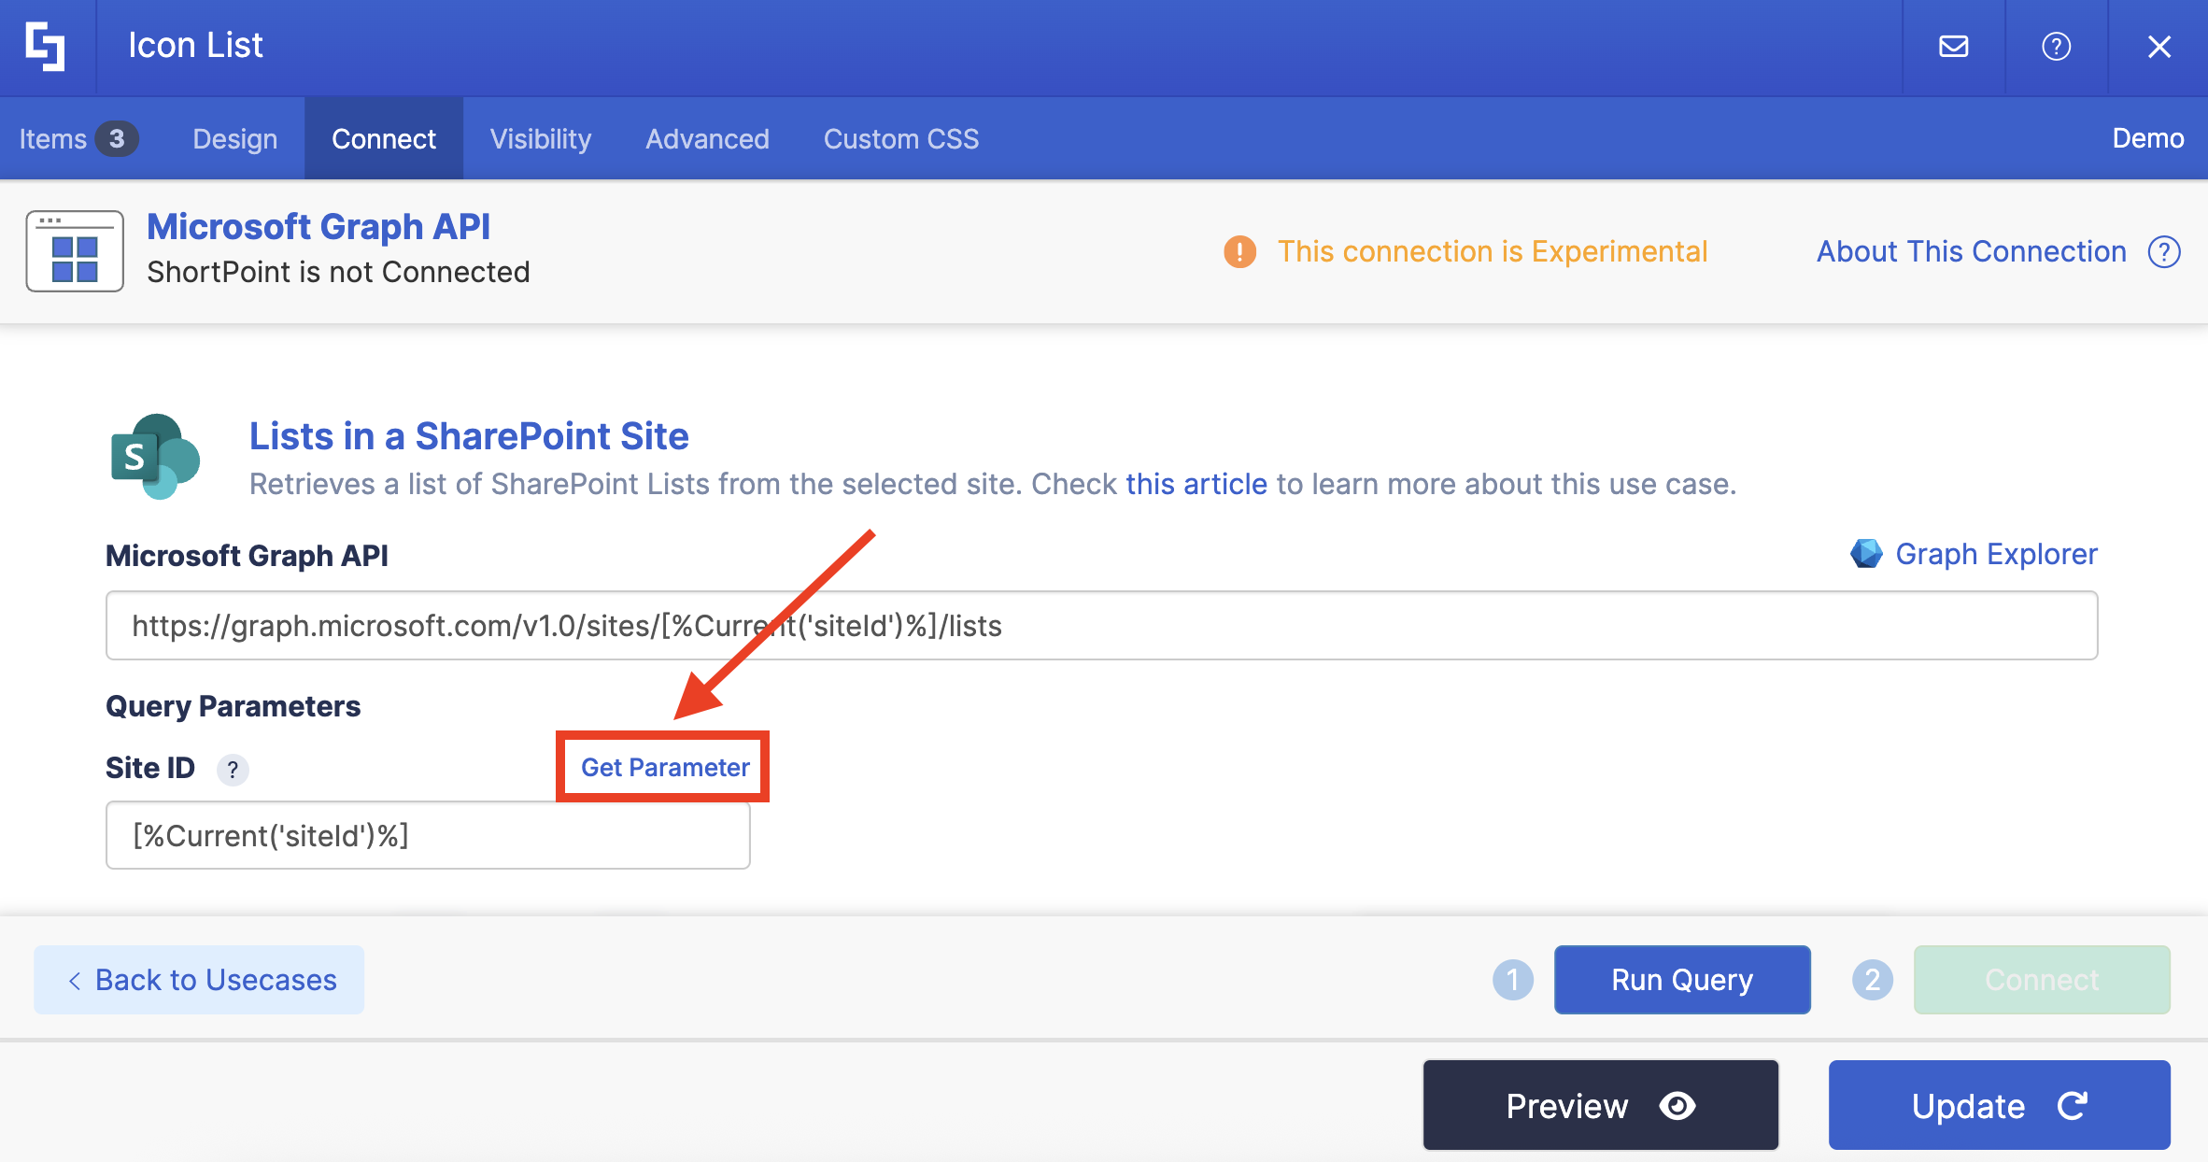Click inside the Site ID input field

(x=428, y=835)
